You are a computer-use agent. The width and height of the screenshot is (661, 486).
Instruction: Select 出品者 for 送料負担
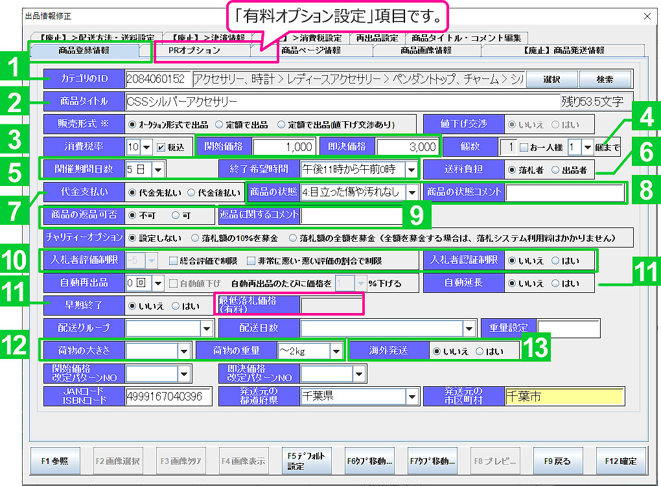point(555,170)
